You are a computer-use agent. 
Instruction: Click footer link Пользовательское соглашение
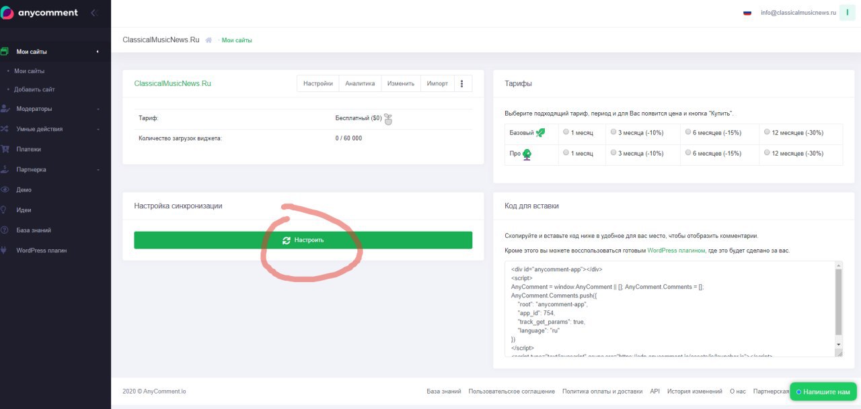512,391
